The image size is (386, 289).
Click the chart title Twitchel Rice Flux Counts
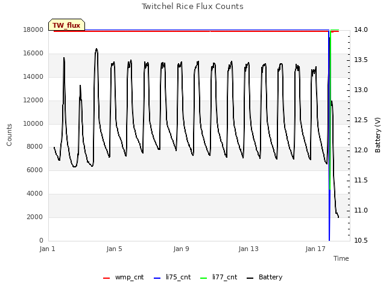coord(192,7)
